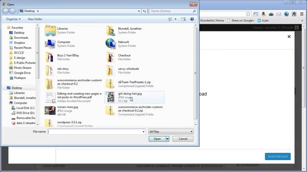Select the roman-mars.jpg thumbnail
This screenshot has height=172, width=307.
pos(50,110)
